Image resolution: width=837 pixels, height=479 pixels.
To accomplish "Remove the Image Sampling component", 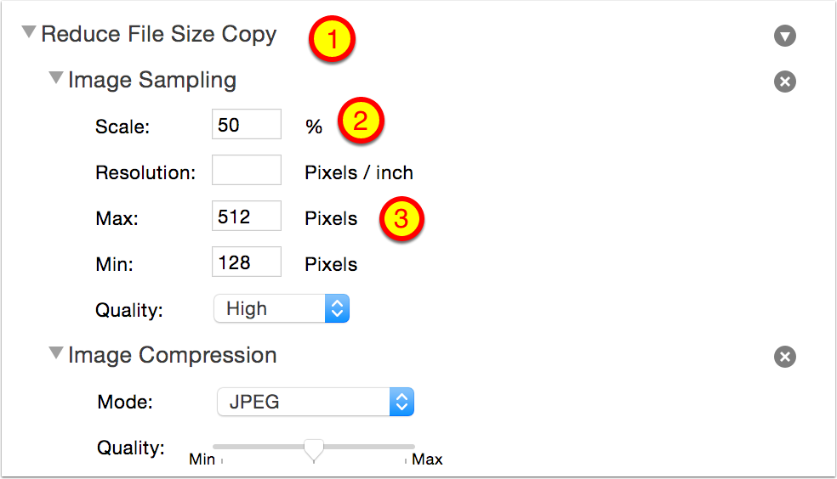I will pos(784,82).
